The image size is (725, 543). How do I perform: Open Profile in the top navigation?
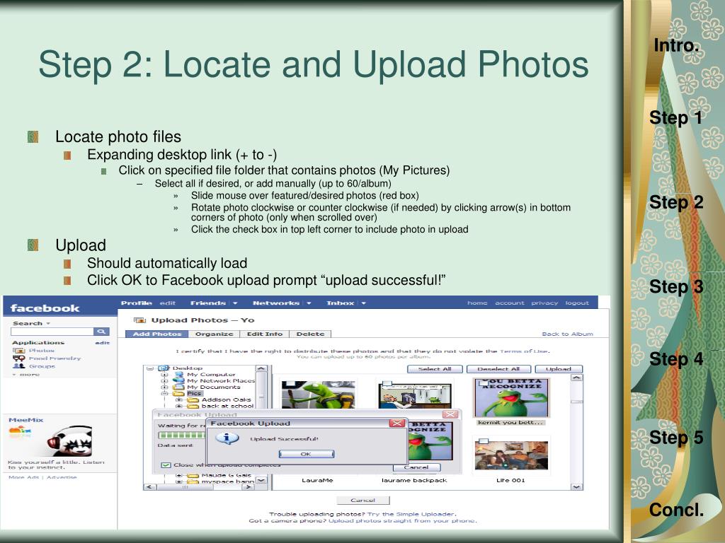point(137,303)
